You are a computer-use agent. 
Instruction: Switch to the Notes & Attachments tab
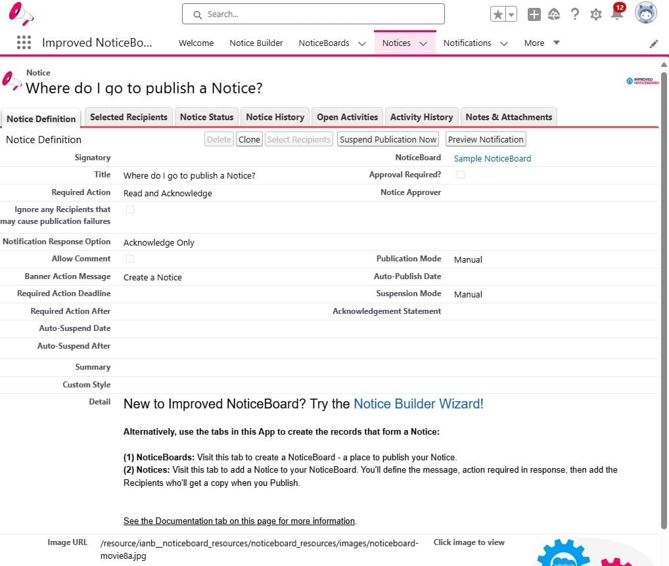[x=509, y=118]
